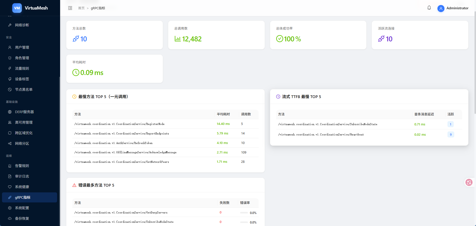The image size is (476, 226).
Task: Open notifications bell icon
Action: coord(429,8)
